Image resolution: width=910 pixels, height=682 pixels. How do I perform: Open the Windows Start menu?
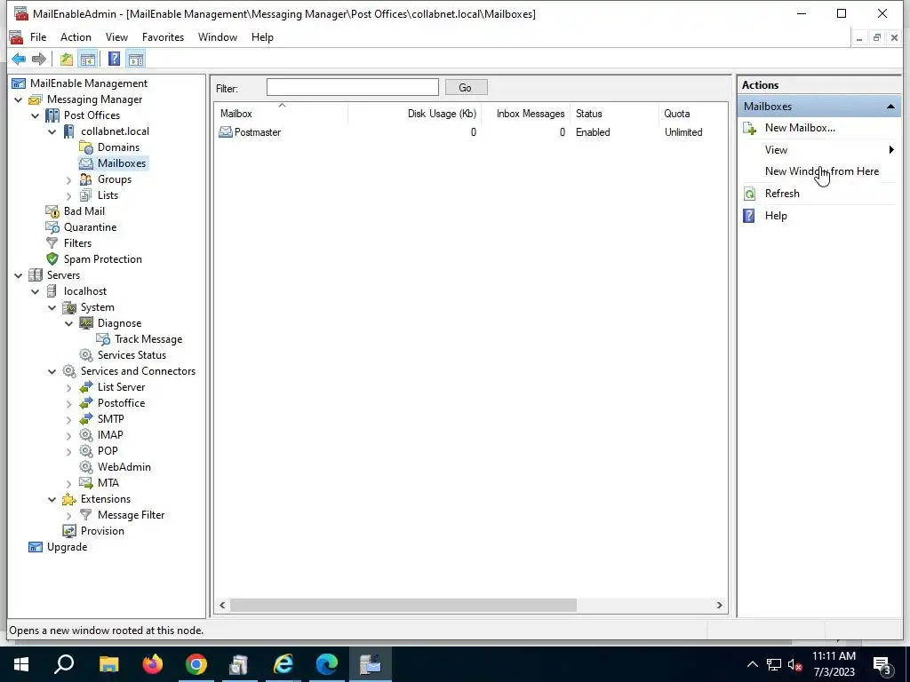click(21, 664)
